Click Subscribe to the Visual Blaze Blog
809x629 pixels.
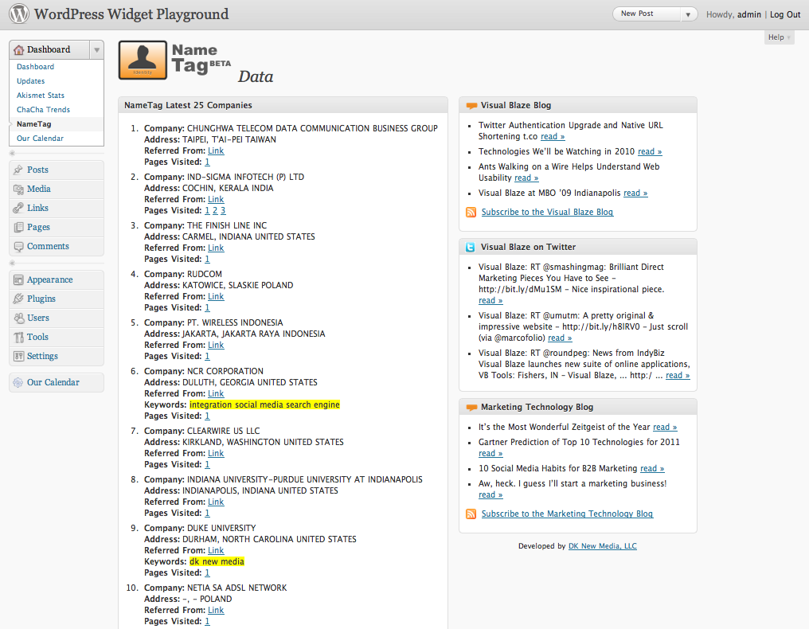[x=547, y=212]
